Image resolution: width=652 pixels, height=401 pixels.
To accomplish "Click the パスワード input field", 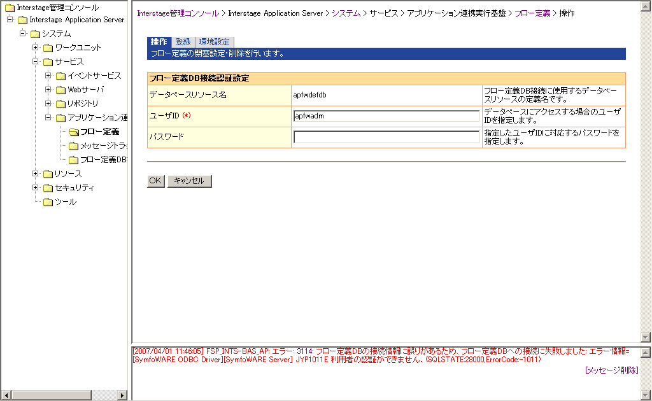I will (x=386, y=137).
